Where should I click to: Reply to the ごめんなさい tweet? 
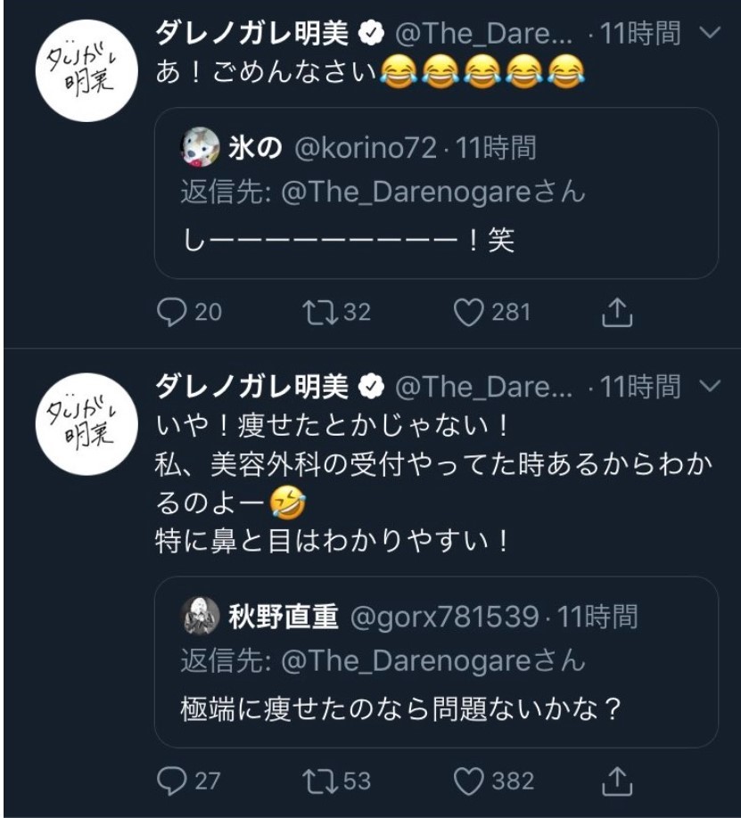pos(170,312)
